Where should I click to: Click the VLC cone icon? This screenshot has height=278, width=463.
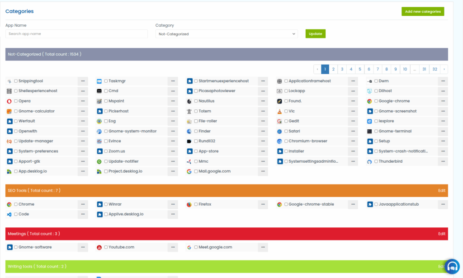click(x=280, y=111)
